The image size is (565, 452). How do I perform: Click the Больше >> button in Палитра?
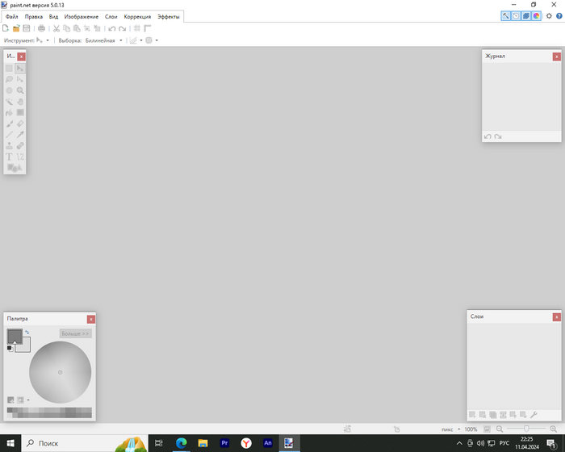pos(75,333)
